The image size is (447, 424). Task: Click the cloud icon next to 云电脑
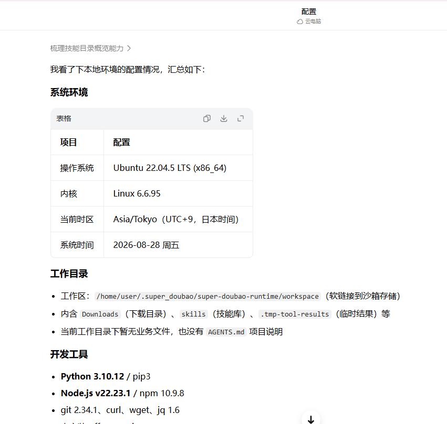pos(300,21)
